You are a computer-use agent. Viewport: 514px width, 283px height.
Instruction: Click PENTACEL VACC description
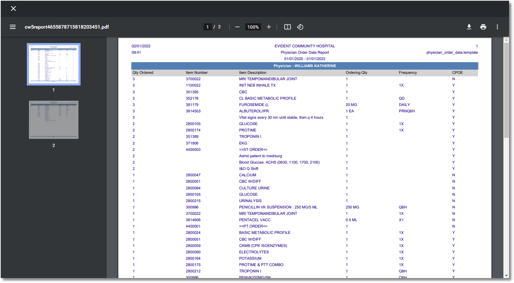(255, 220)
